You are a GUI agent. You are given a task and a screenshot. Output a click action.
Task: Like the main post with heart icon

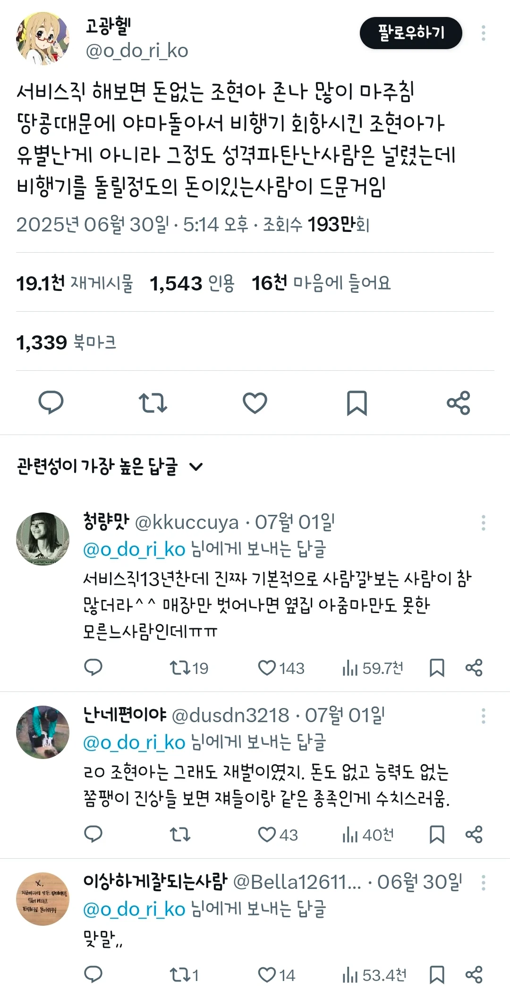(x=255, y=403)
